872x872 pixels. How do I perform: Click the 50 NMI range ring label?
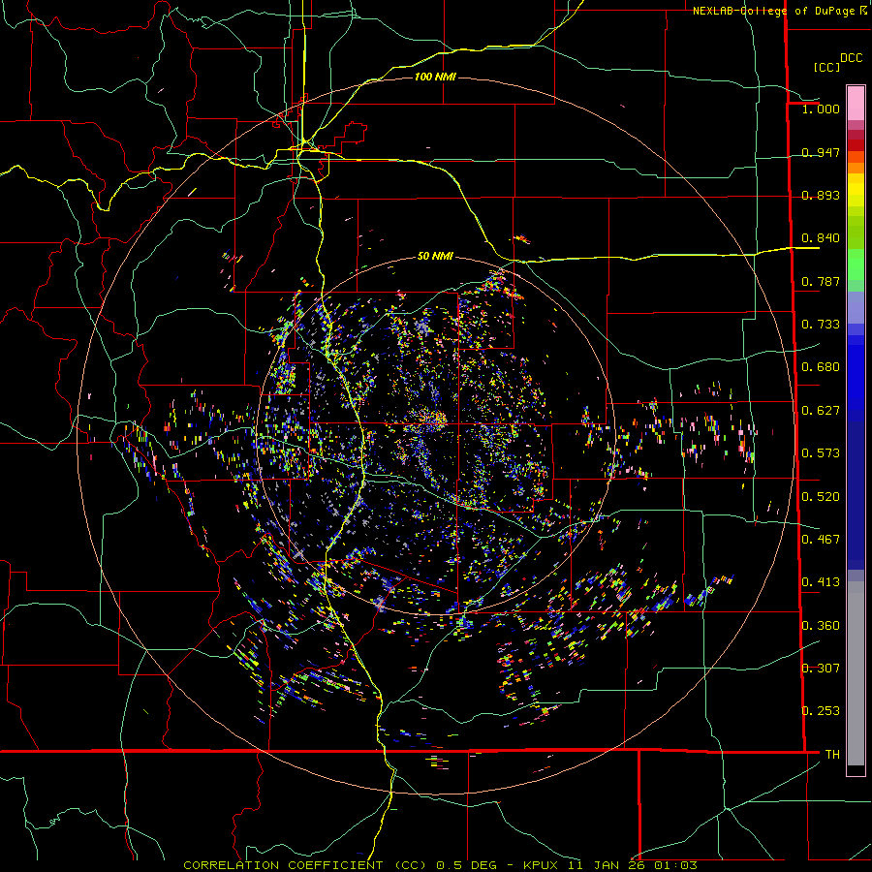(435, 256)
